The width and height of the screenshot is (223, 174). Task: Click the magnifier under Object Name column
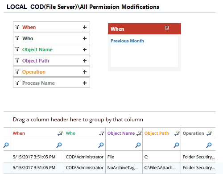point(138,145)
